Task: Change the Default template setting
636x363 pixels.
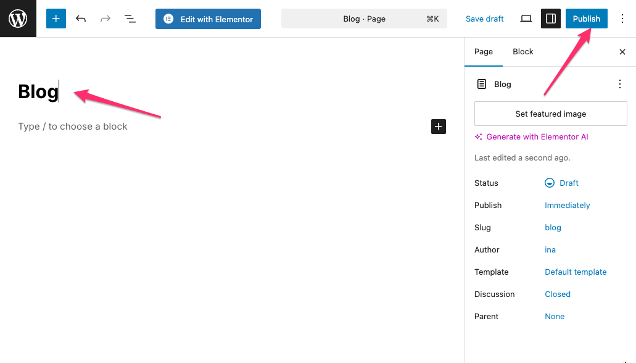Action: [576, 272]
